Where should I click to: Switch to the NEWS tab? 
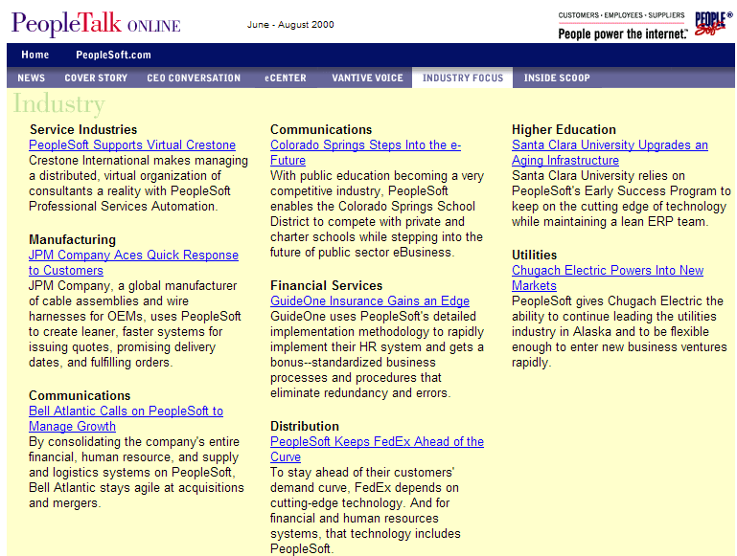(x=31, y=78)
